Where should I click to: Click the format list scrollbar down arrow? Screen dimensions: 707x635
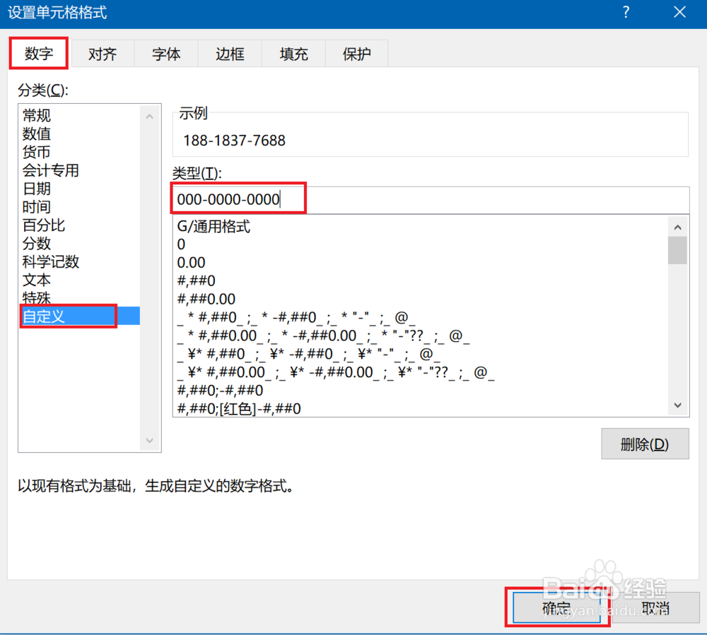(x=677, y=405)
